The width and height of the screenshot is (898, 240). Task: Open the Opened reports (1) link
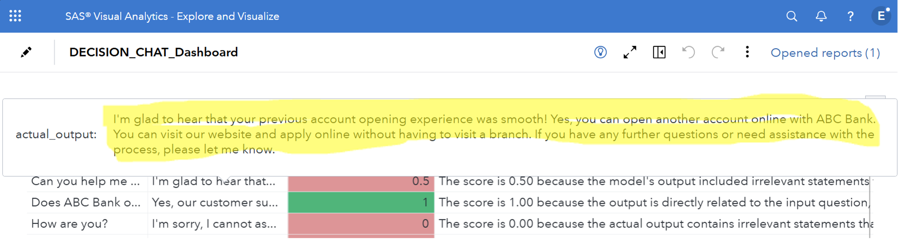(825, 53)
